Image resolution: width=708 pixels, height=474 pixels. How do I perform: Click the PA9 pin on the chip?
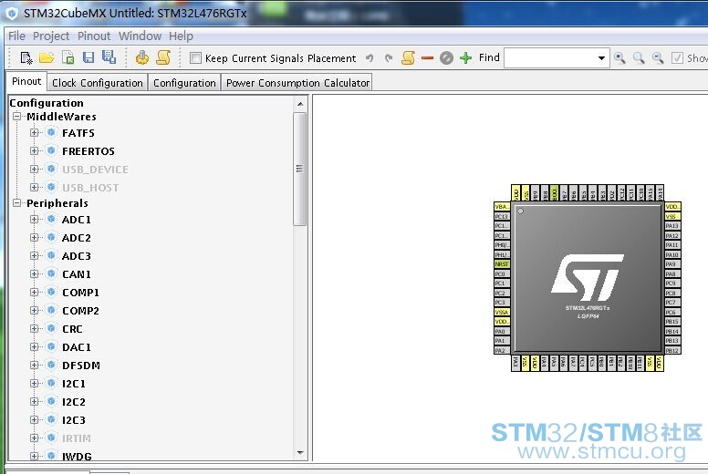(672, 264)
